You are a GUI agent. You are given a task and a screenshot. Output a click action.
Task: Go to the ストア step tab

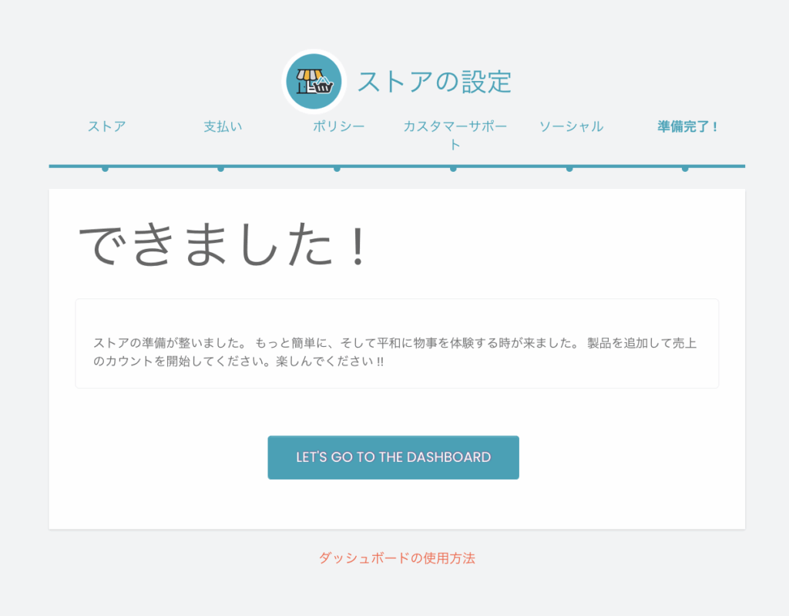coord(106,126)
